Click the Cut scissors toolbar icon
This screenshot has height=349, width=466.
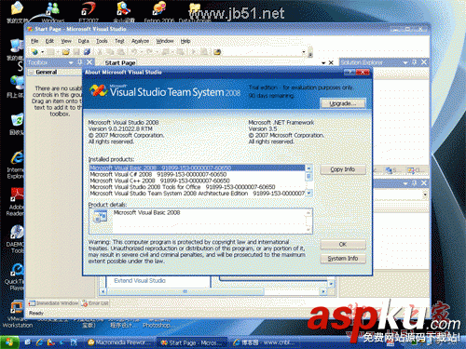tap(100, 52)
